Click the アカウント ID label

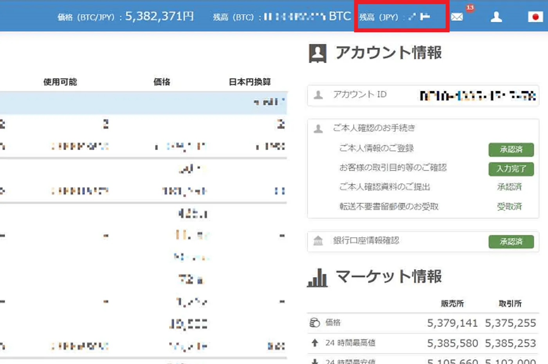coord(360,94)
